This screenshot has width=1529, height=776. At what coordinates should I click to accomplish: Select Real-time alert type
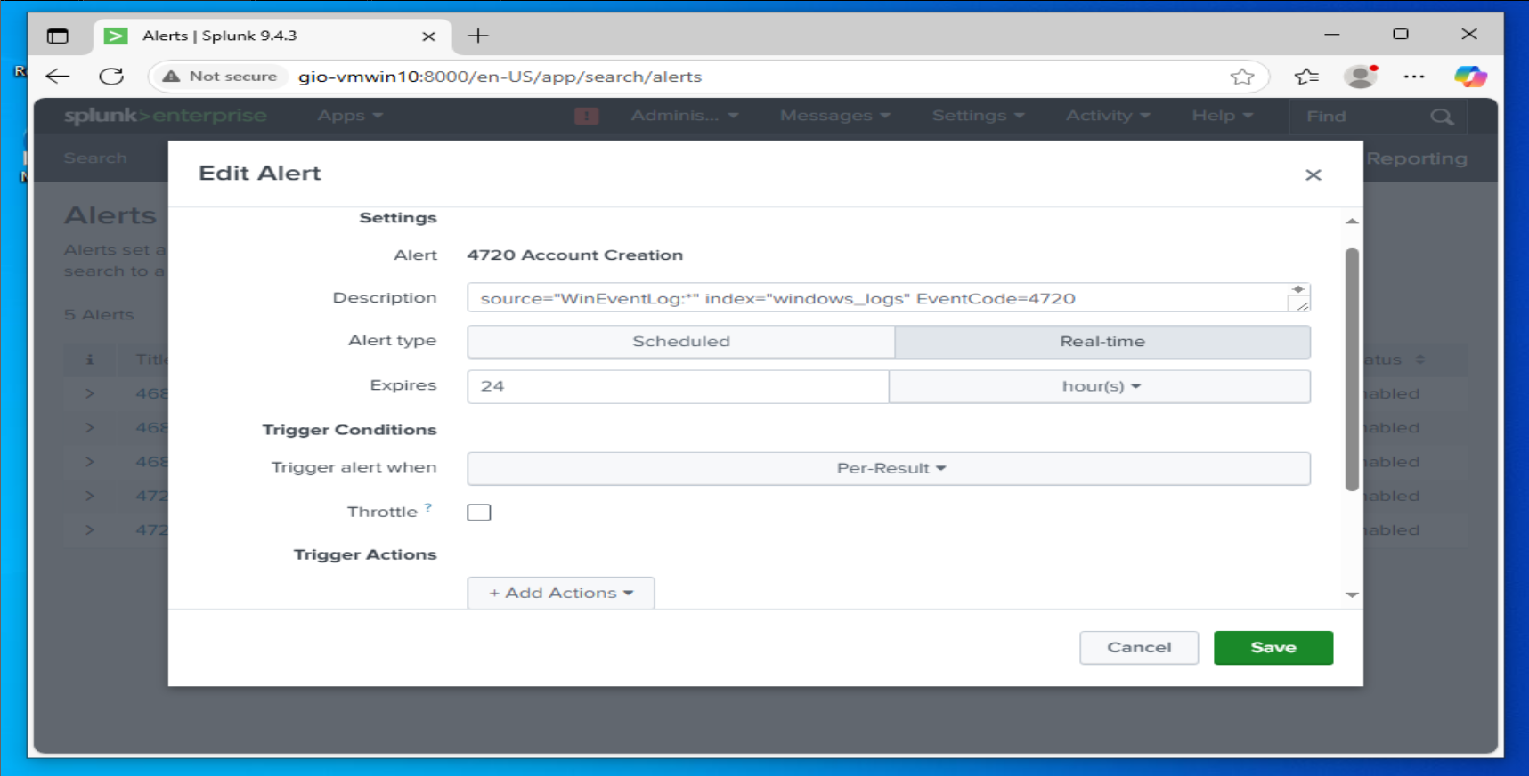click(1102, 342)
